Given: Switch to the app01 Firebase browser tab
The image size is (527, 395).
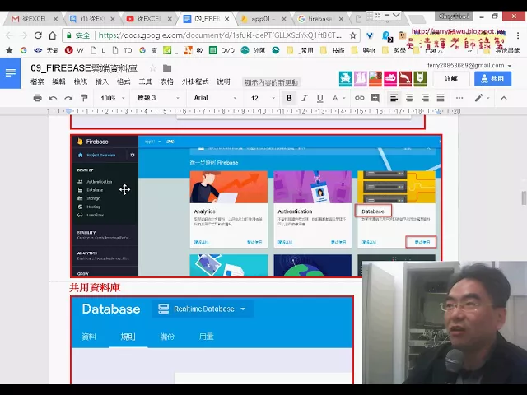Looking at the screenshot, I should tap(263, 19).
